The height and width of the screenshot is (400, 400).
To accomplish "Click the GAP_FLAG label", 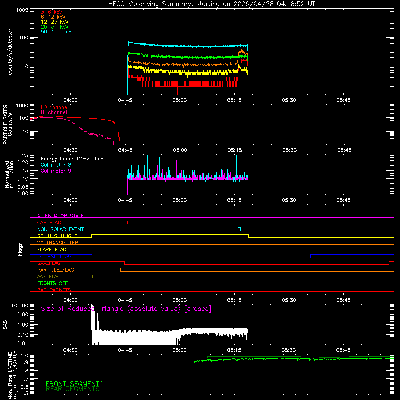I will tap(49, 222).
